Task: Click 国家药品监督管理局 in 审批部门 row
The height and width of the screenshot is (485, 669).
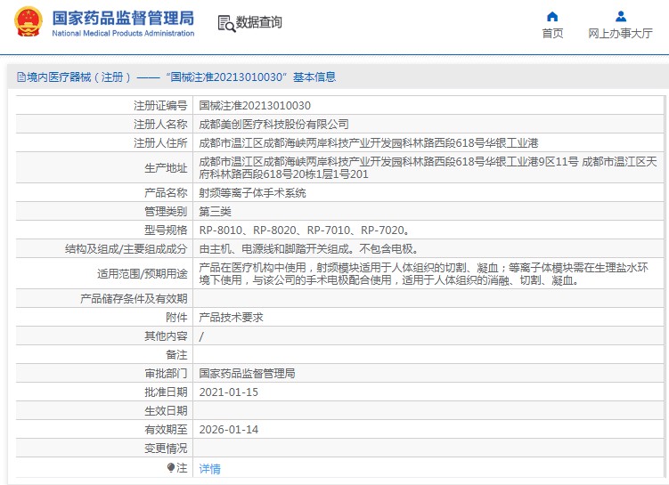Action: coord(247,374)
